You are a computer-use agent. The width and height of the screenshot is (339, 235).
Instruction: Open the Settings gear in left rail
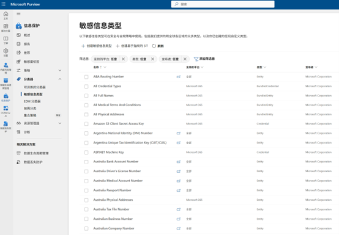pos(6,51)
